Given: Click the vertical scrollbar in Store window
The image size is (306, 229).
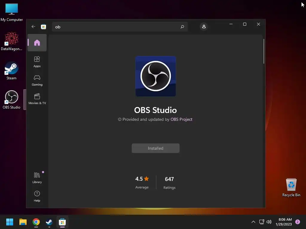Looking at the screenshot, I should (264, 51).
